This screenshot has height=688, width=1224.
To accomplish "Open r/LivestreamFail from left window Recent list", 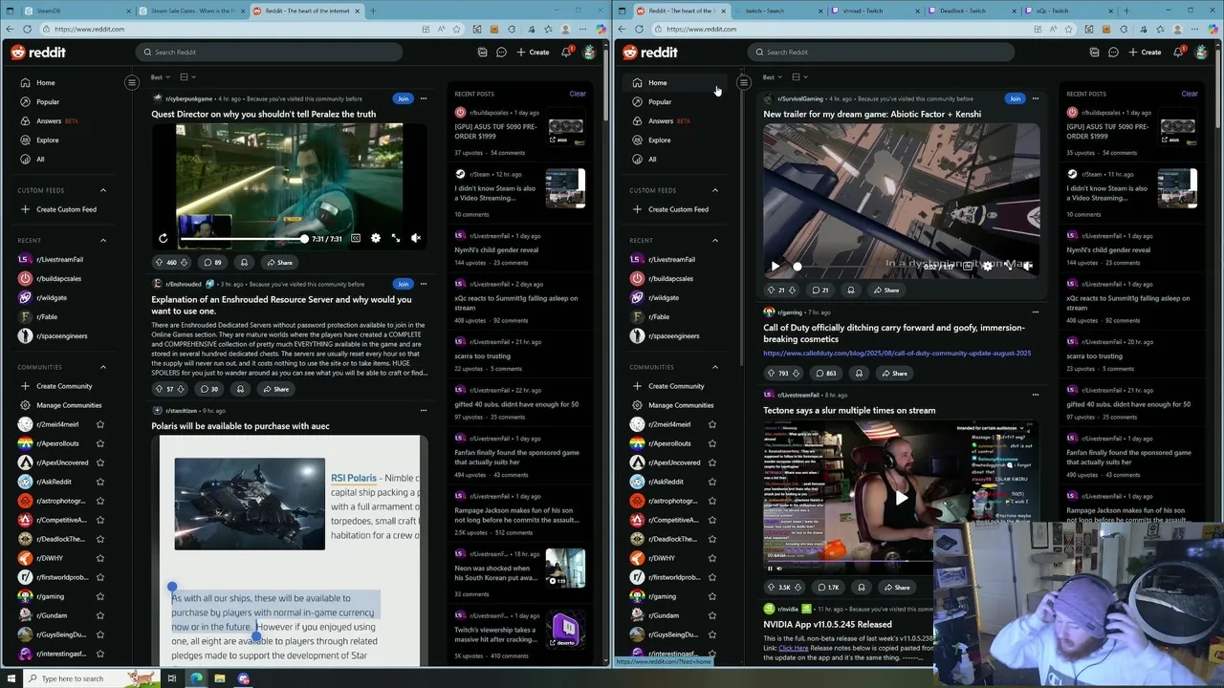I will click(x=59, y=259).
